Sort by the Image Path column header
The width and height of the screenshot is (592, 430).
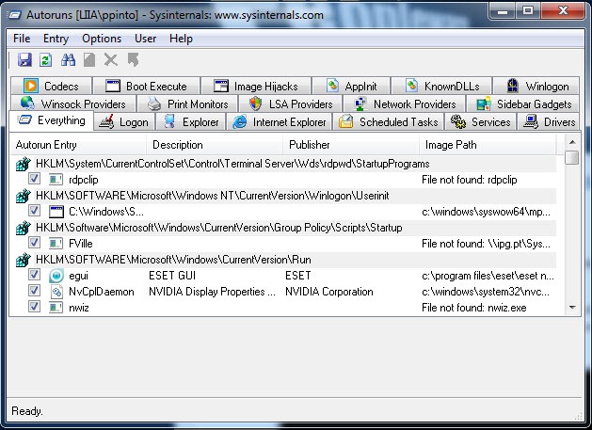click(x=488, y=145)
